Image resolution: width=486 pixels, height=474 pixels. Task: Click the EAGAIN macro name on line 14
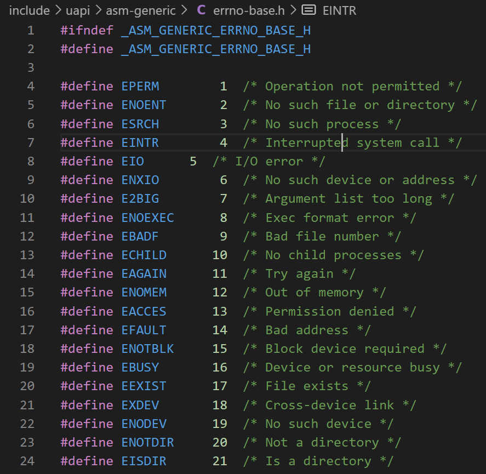(x=144, y=273)
